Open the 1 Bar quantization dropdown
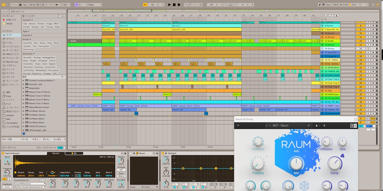The image size is (383, 191). point(67,5)
